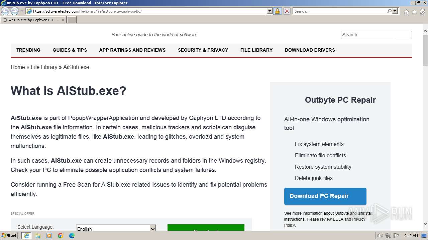Click the Outbyte PC Repair heading
Screen dimensions: 428x240
tap(340, 100)
